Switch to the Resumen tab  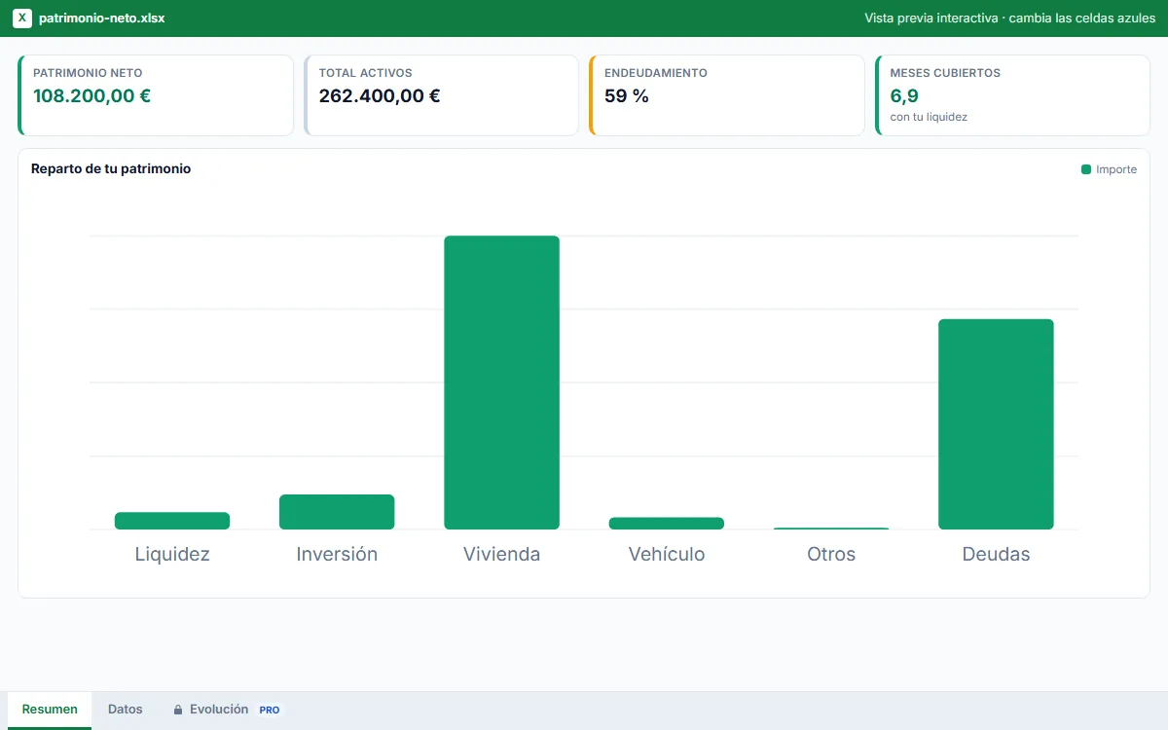coord(50,710)
